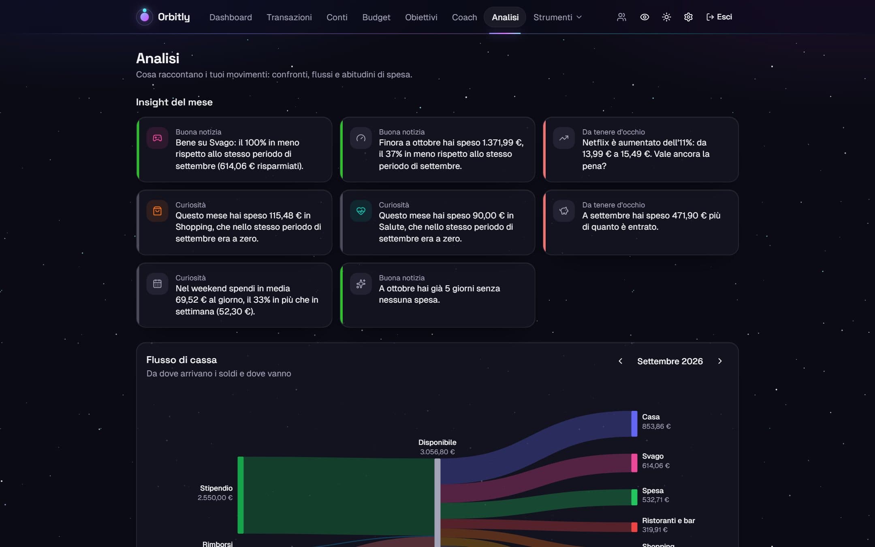Go to next month after Settembre 2026
This screenshot has height=547, width=875.
(x=720, y=361)
